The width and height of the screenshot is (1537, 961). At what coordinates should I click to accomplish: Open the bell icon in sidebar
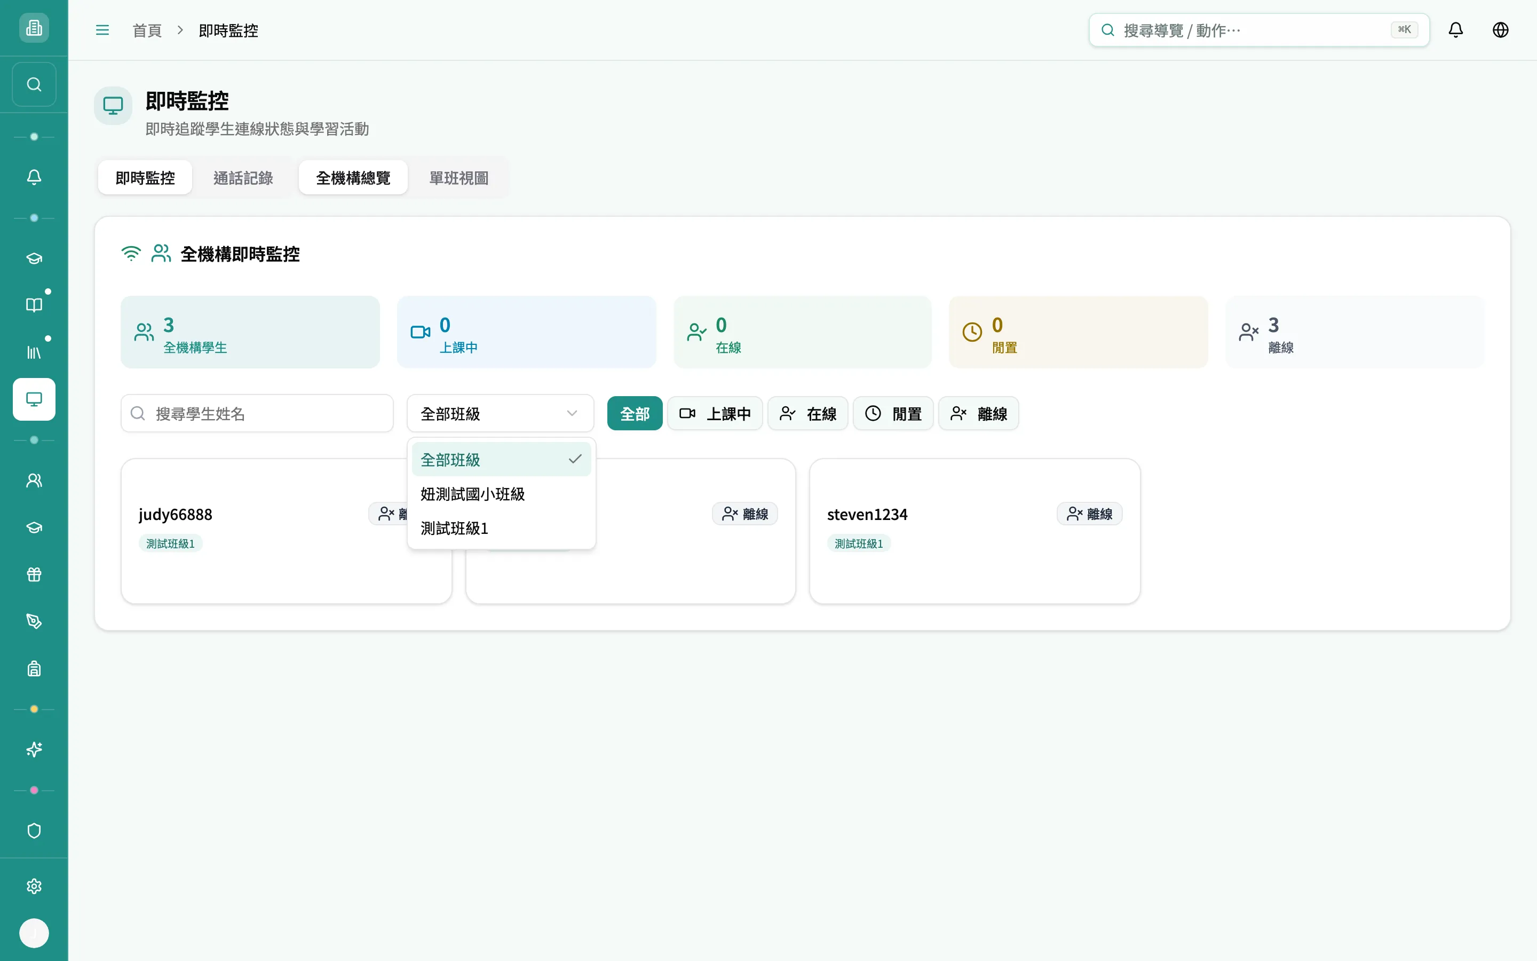point(34,177)
